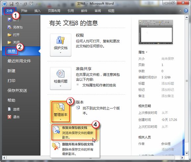Open 最近所用文件 list

19,61
